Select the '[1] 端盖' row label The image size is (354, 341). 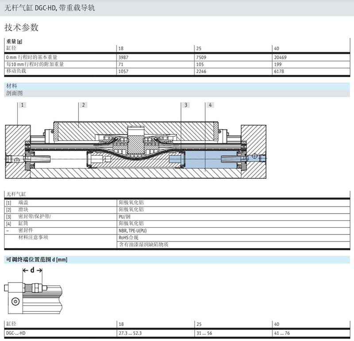click(x=17, y=203)
